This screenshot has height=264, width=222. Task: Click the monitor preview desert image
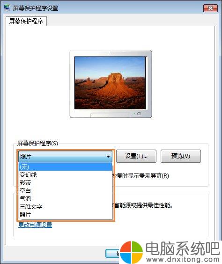[110, 83]
